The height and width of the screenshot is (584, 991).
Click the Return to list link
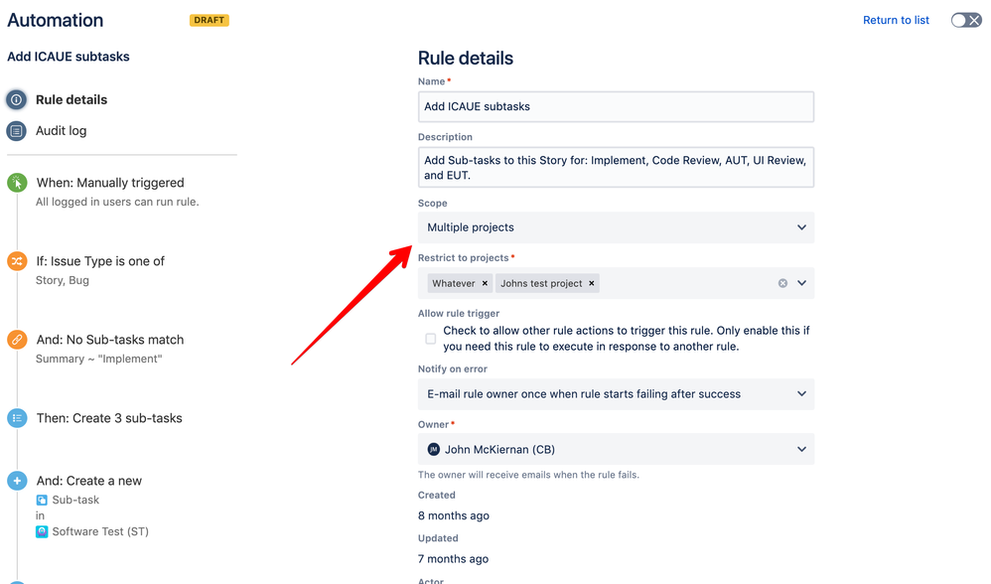click(x=895, y=19)
